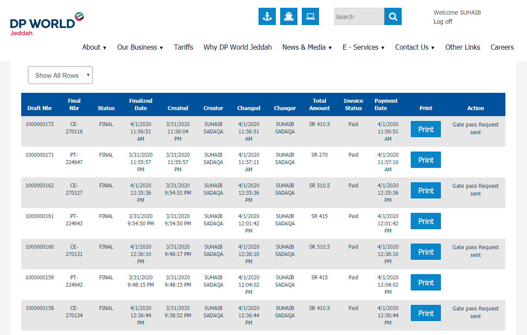Click the Log off link
527x335 pixels.
[443, 22]
